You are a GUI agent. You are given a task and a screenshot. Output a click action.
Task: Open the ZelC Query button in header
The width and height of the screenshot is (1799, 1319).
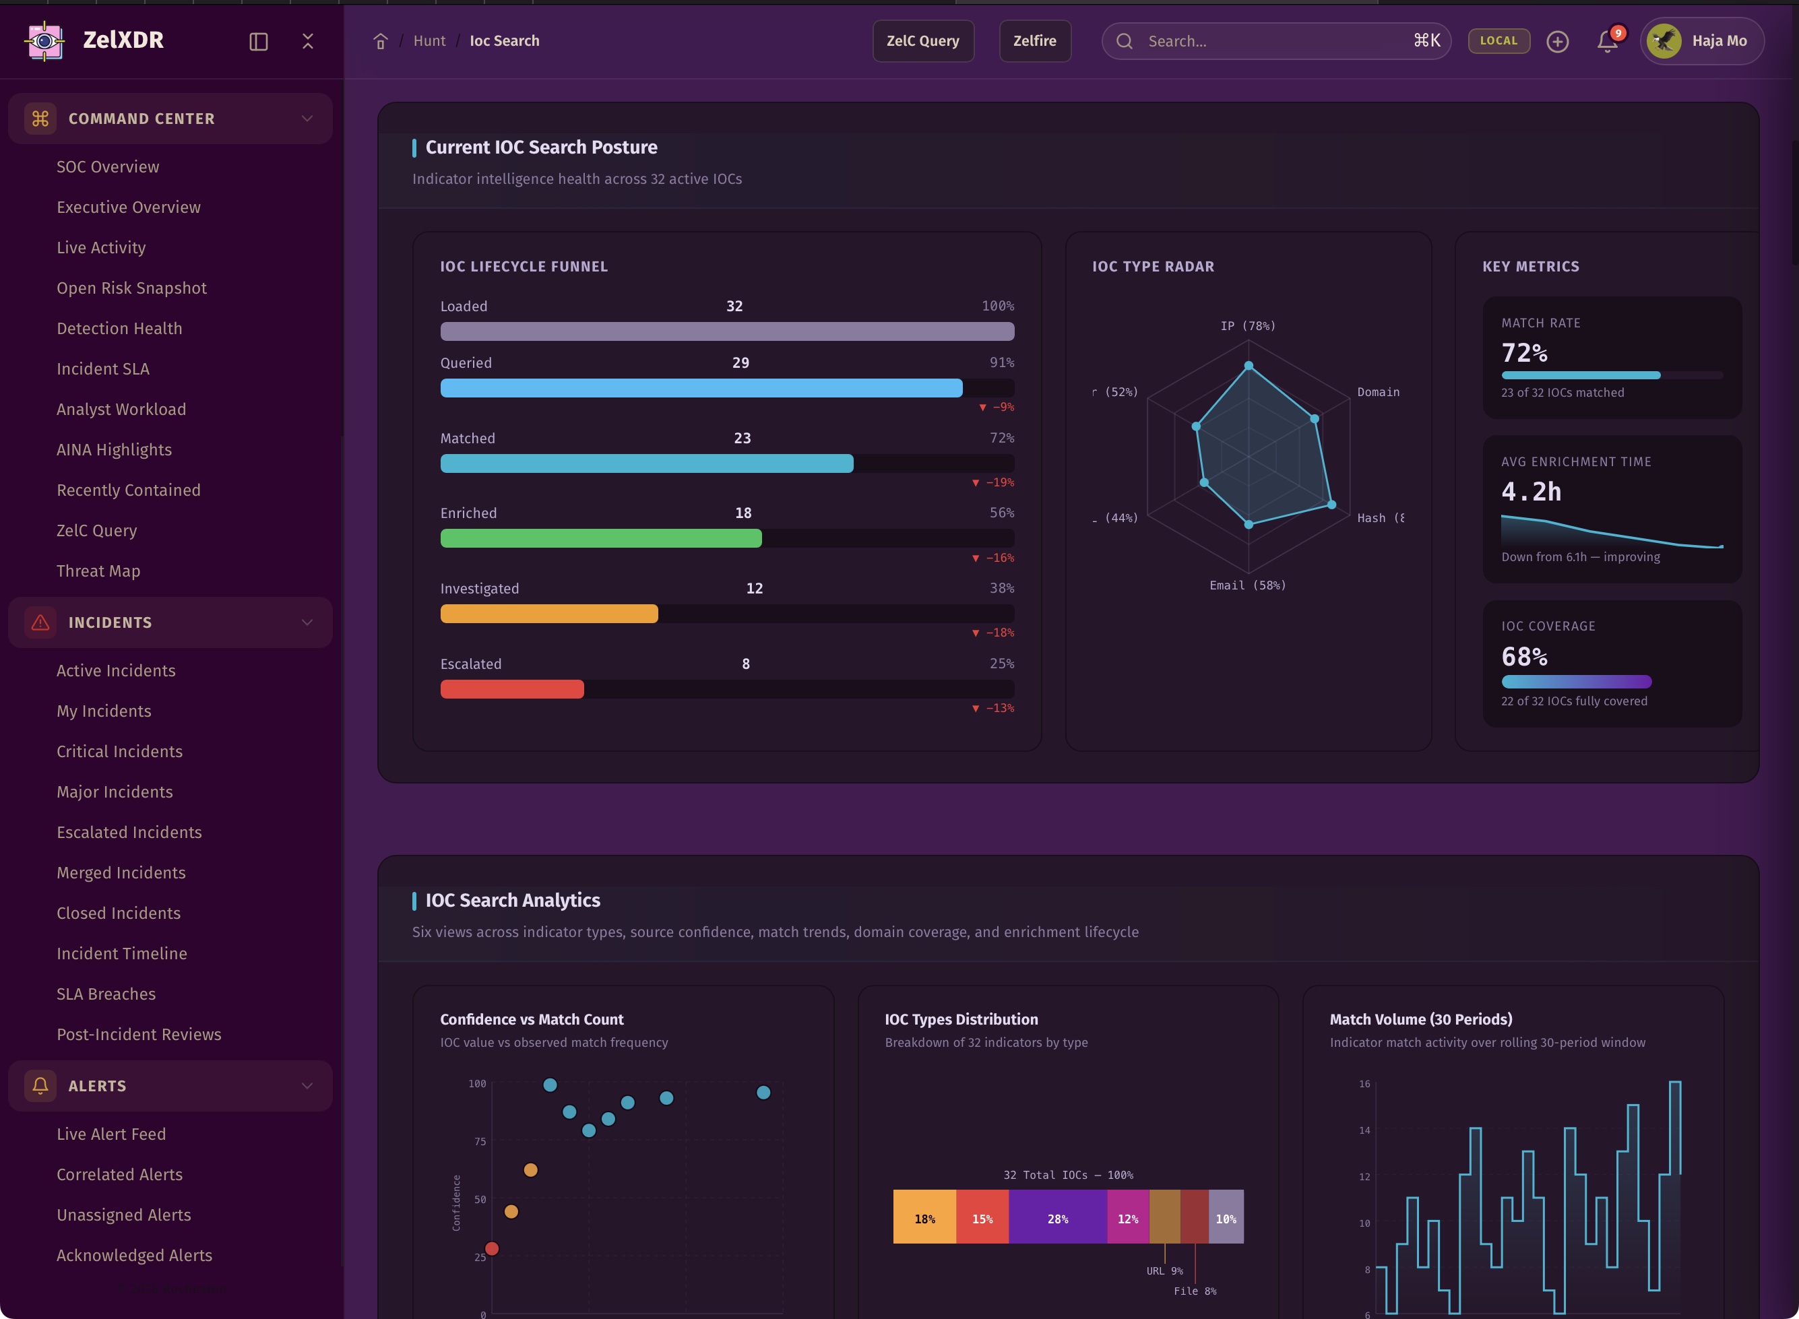point(922,40)
